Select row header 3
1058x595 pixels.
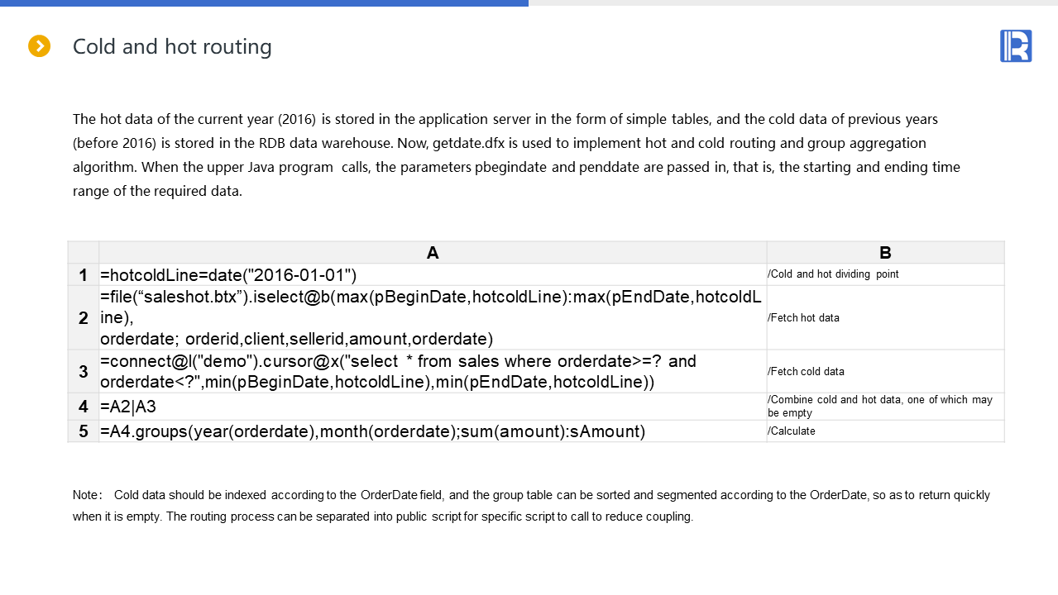(x=84, y=372)
